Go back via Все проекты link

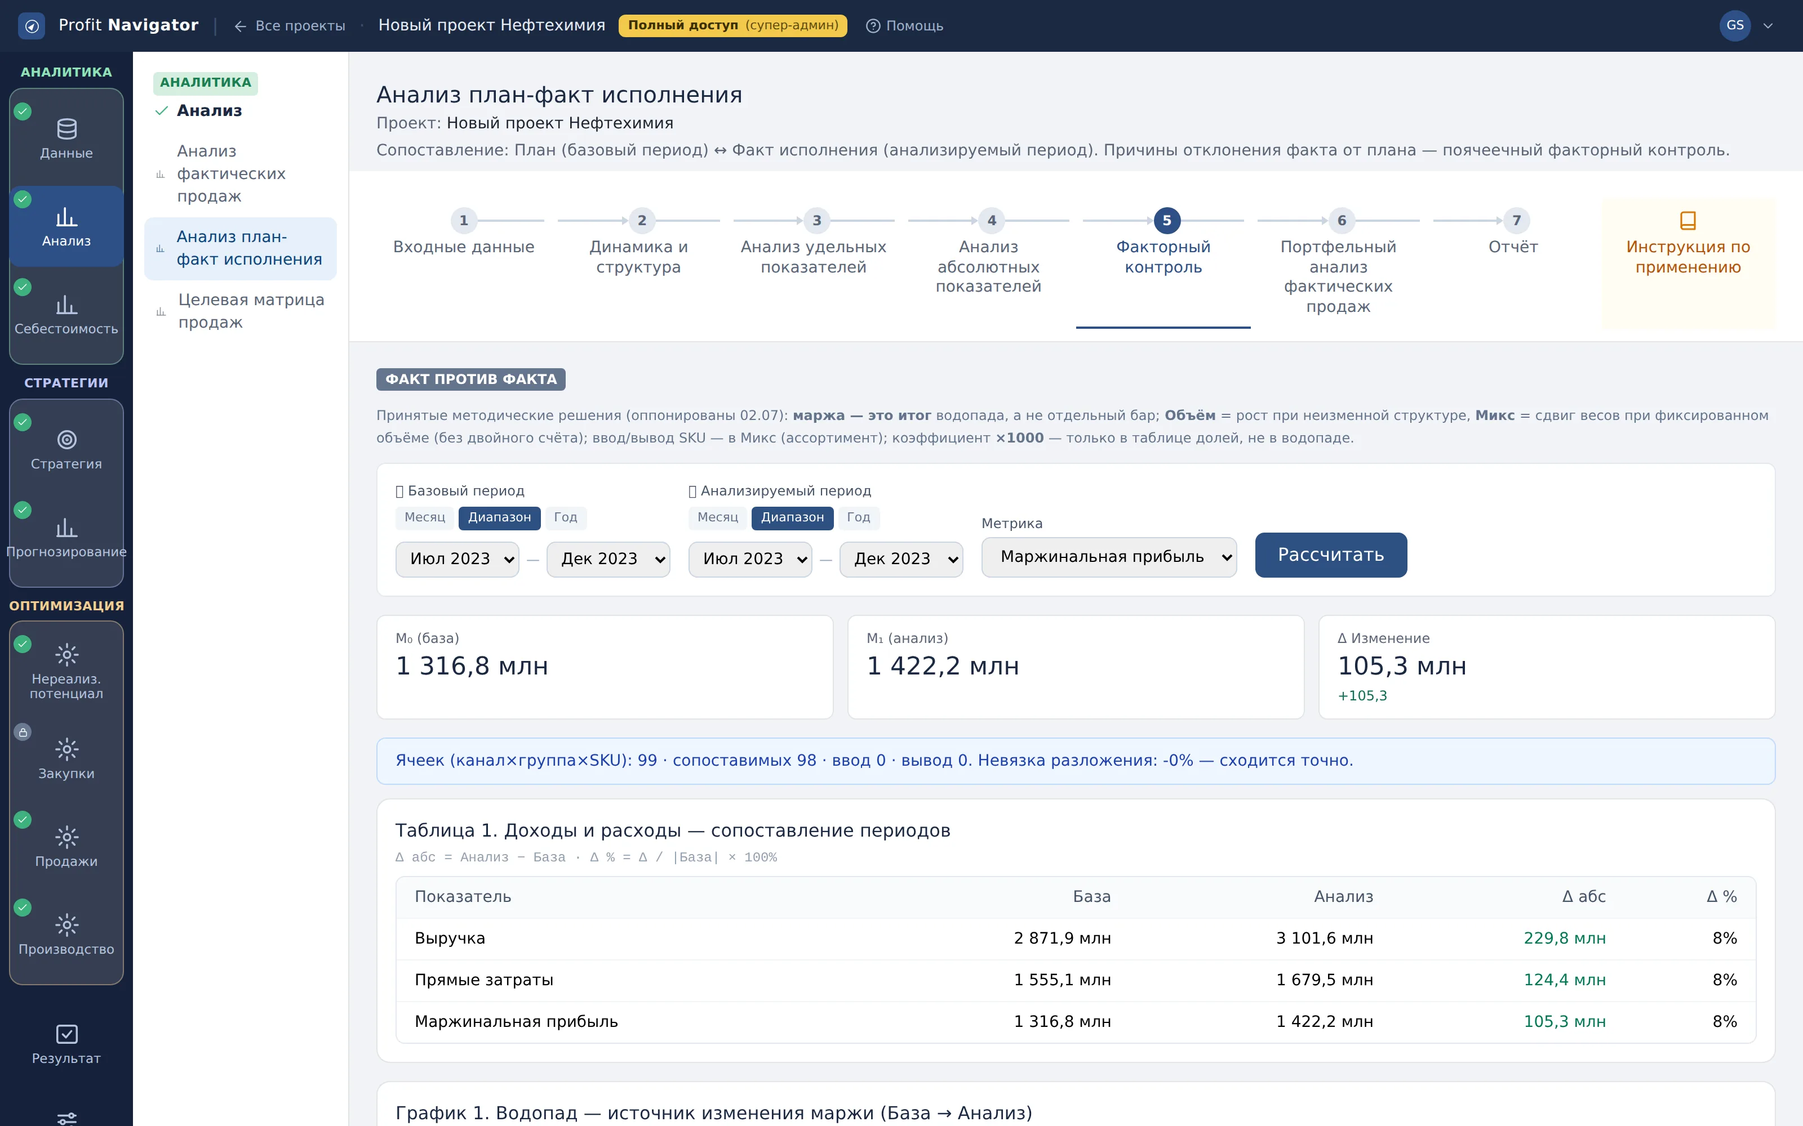(x=289, y=26)
